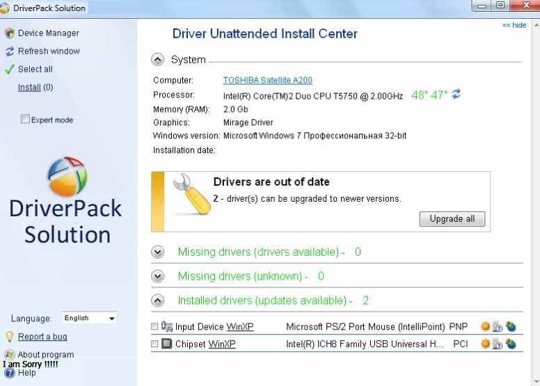Click the orange gear icon in the Chipset row
Viewport: 540px width, 386px height.
485,344
